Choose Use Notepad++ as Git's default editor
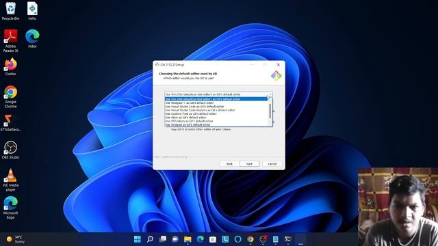Image resolution: width=438 pixels, height=246 pixels. pos(216,102)
